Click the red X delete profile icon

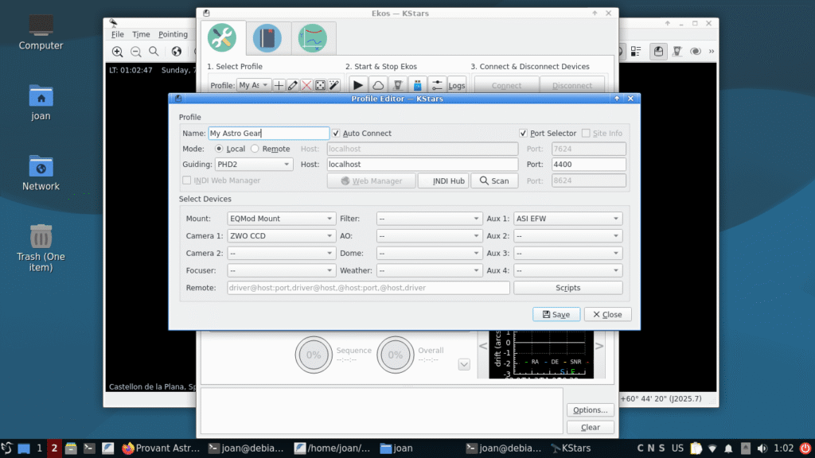[306, 85]
